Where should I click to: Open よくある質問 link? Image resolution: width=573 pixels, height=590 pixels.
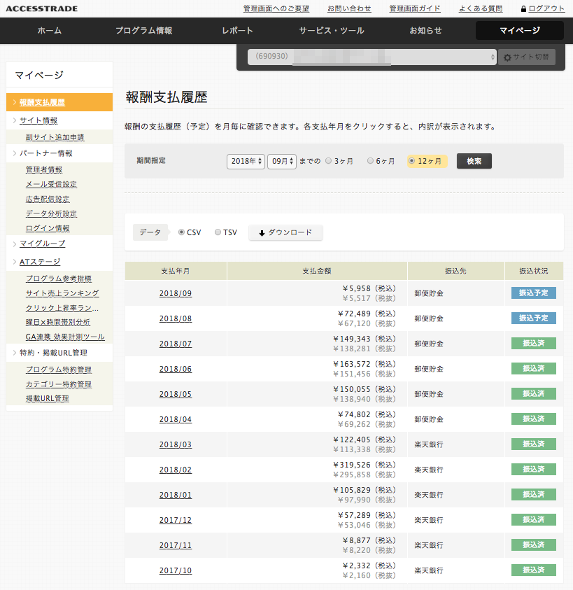(x=481, y=8)
